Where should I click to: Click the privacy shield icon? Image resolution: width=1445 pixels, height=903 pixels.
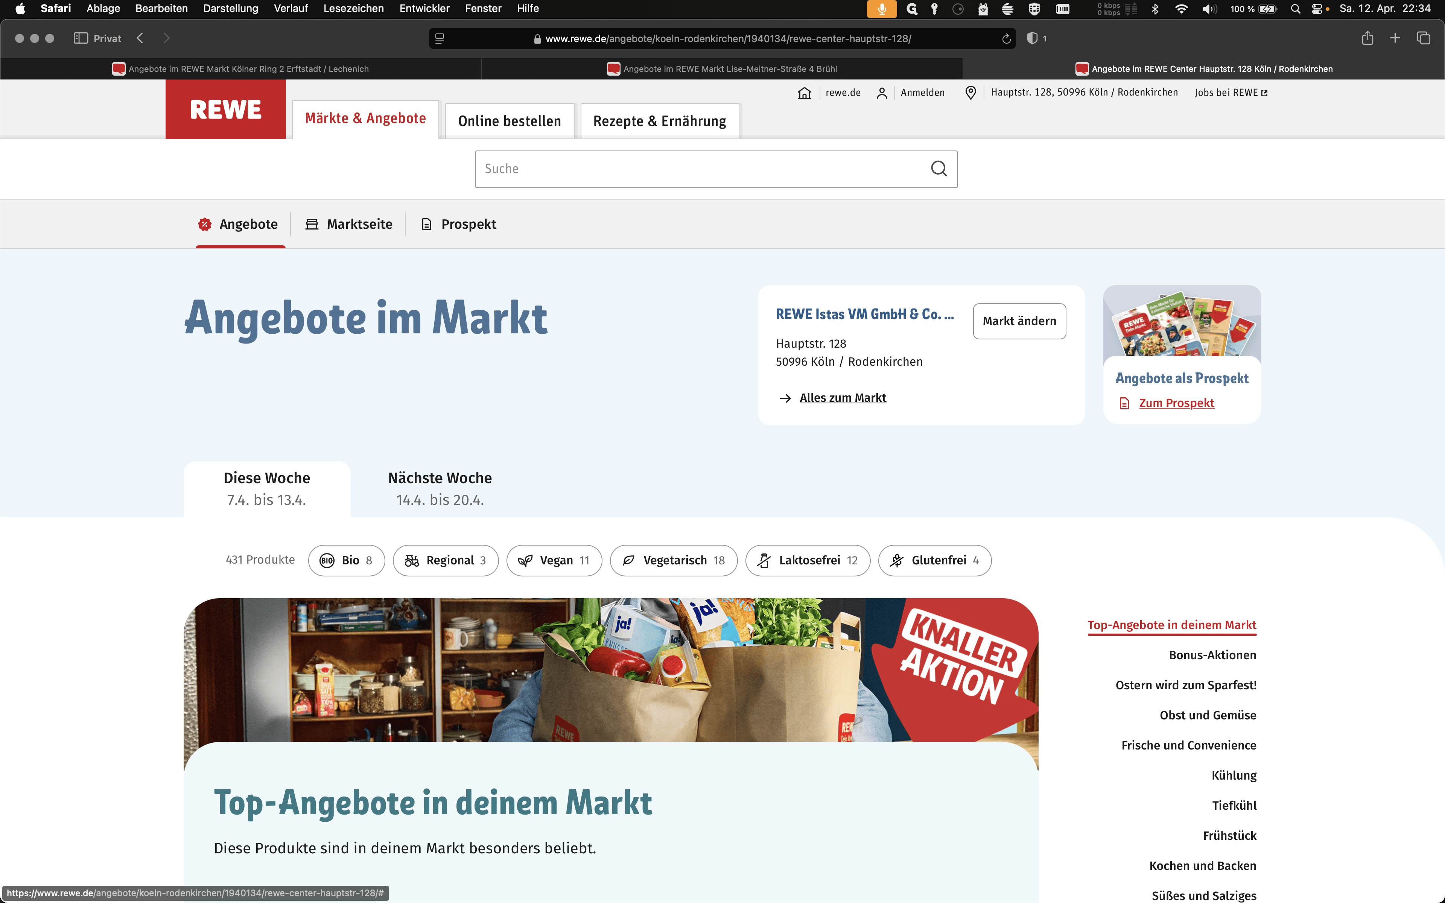[x=1032, y=38]
